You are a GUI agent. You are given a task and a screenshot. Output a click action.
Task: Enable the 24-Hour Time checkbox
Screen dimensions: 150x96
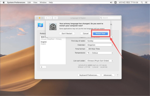pyautogui.click(x=87, y=49)
